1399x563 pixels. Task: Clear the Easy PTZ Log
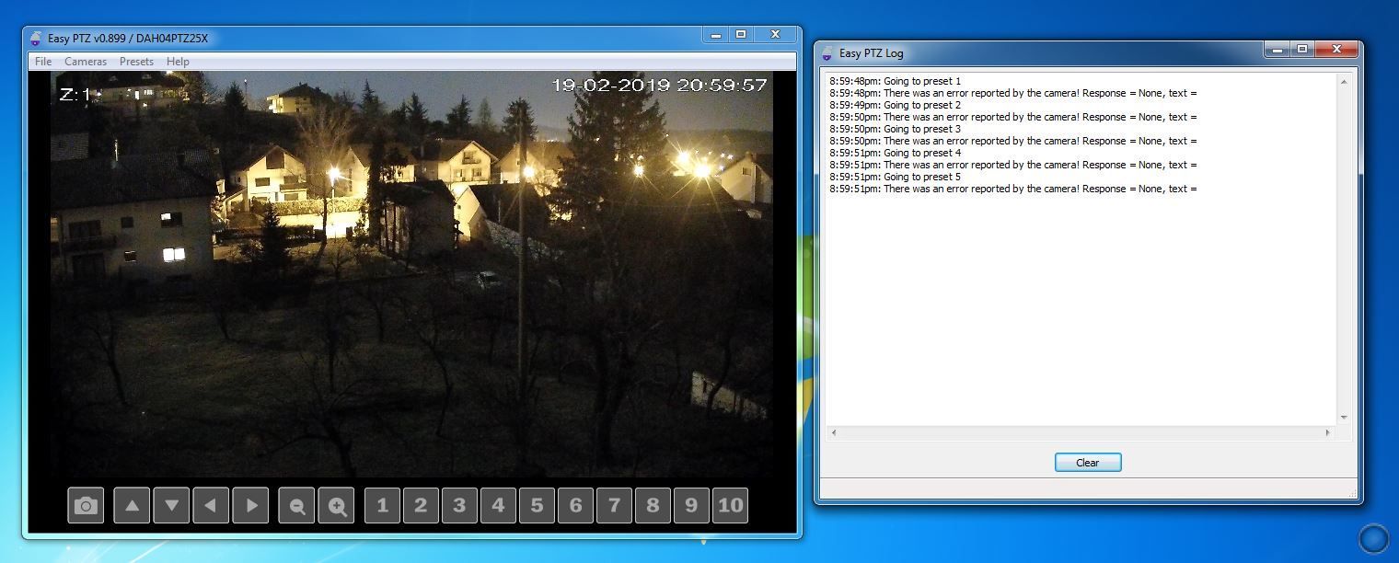(x=1088, y=463)
